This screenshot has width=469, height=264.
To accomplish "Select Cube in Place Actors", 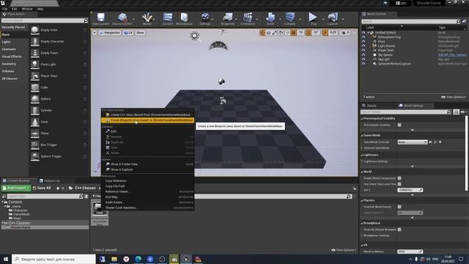I will [59, 87].
